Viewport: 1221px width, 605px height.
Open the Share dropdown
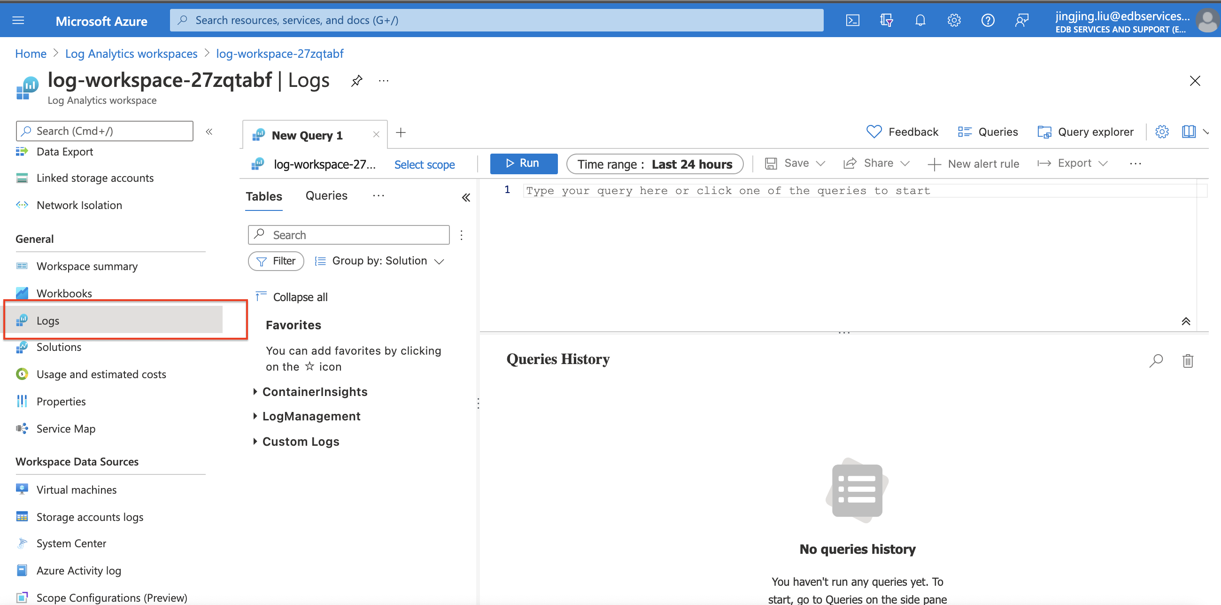pos(876,163)
